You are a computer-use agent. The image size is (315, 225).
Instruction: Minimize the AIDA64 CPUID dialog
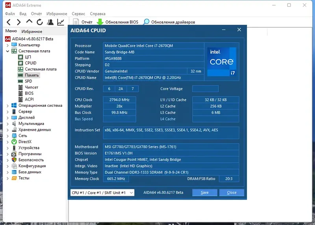pos(224,30)
